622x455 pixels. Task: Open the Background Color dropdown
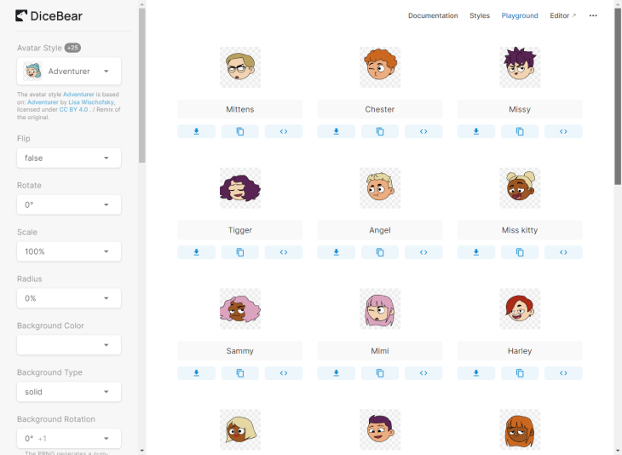(69, 345)
